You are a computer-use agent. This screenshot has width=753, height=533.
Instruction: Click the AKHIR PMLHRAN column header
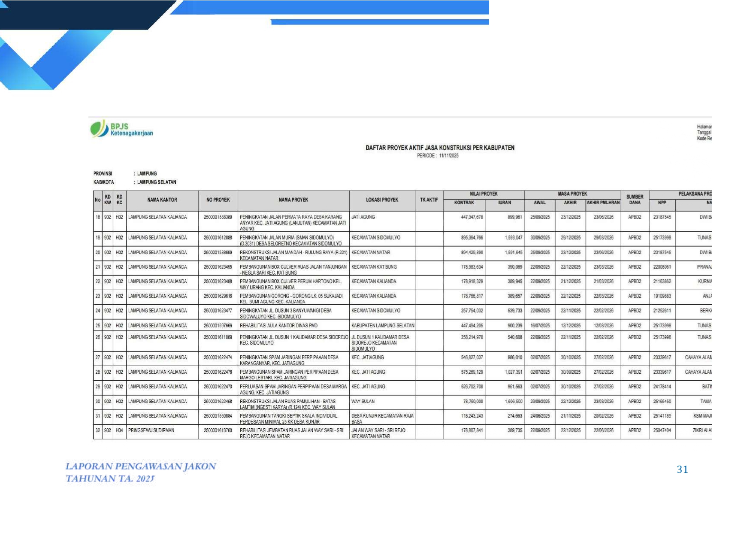tap(603, 203)
